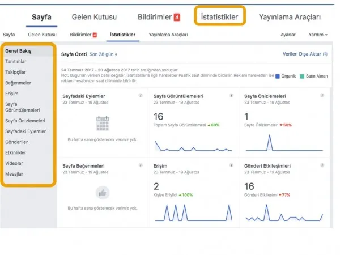Image resolution: width=340 pixels, height=255 pixels.
Task: Click the Sayfa Beğenmeleri card title
Action: tap(83, 166)
